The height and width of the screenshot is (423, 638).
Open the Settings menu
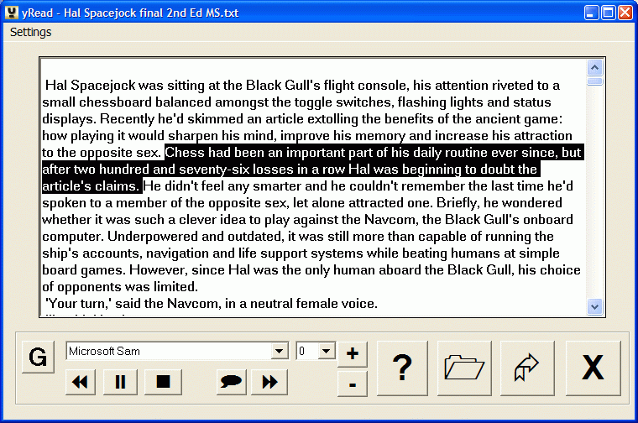click(x=30, y=32)
